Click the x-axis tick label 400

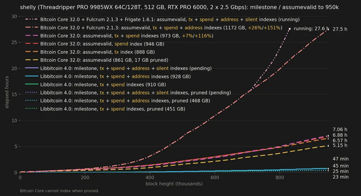click(x=150, y=178)
